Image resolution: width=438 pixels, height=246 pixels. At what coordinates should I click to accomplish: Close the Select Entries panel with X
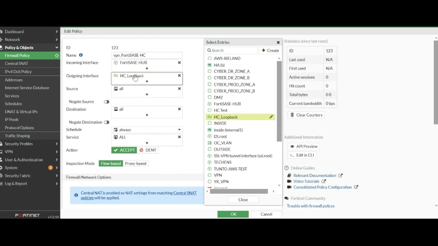point(278,42)
